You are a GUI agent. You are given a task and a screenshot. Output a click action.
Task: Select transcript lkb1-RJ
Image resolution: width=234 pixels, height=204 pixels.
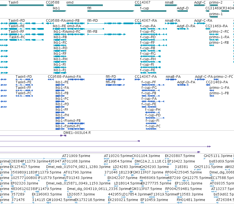click(60, 73)
